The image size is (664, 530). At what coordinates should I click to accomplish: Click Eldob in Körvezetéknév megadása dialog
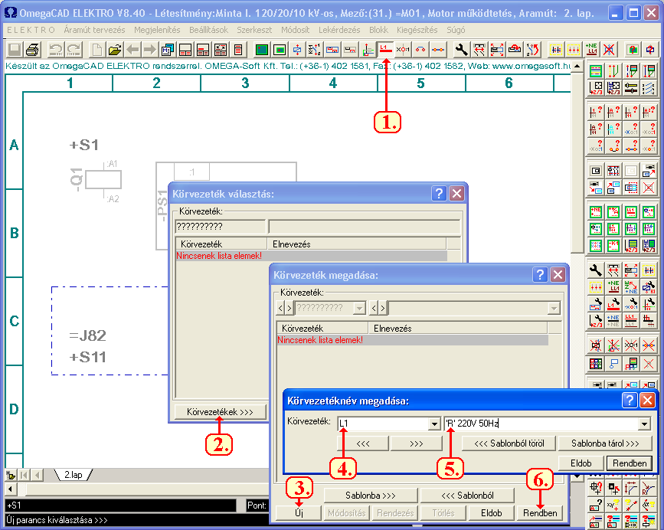tap(581, 463)
